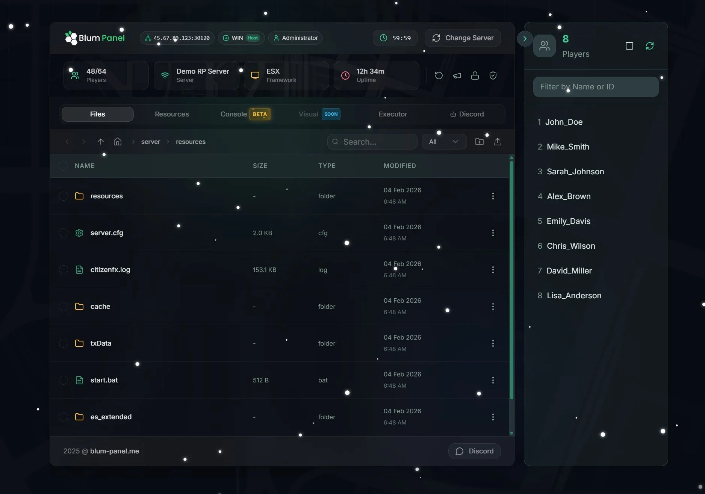This screenshot has width=705, height=494.
Task: Open the All file type filter dropdown
Action: (x=444, y=142)
